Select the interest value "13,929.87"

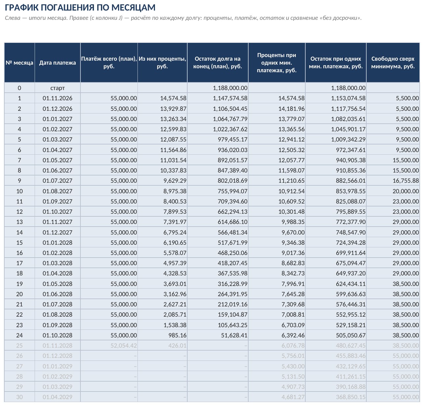click(163, 109)
